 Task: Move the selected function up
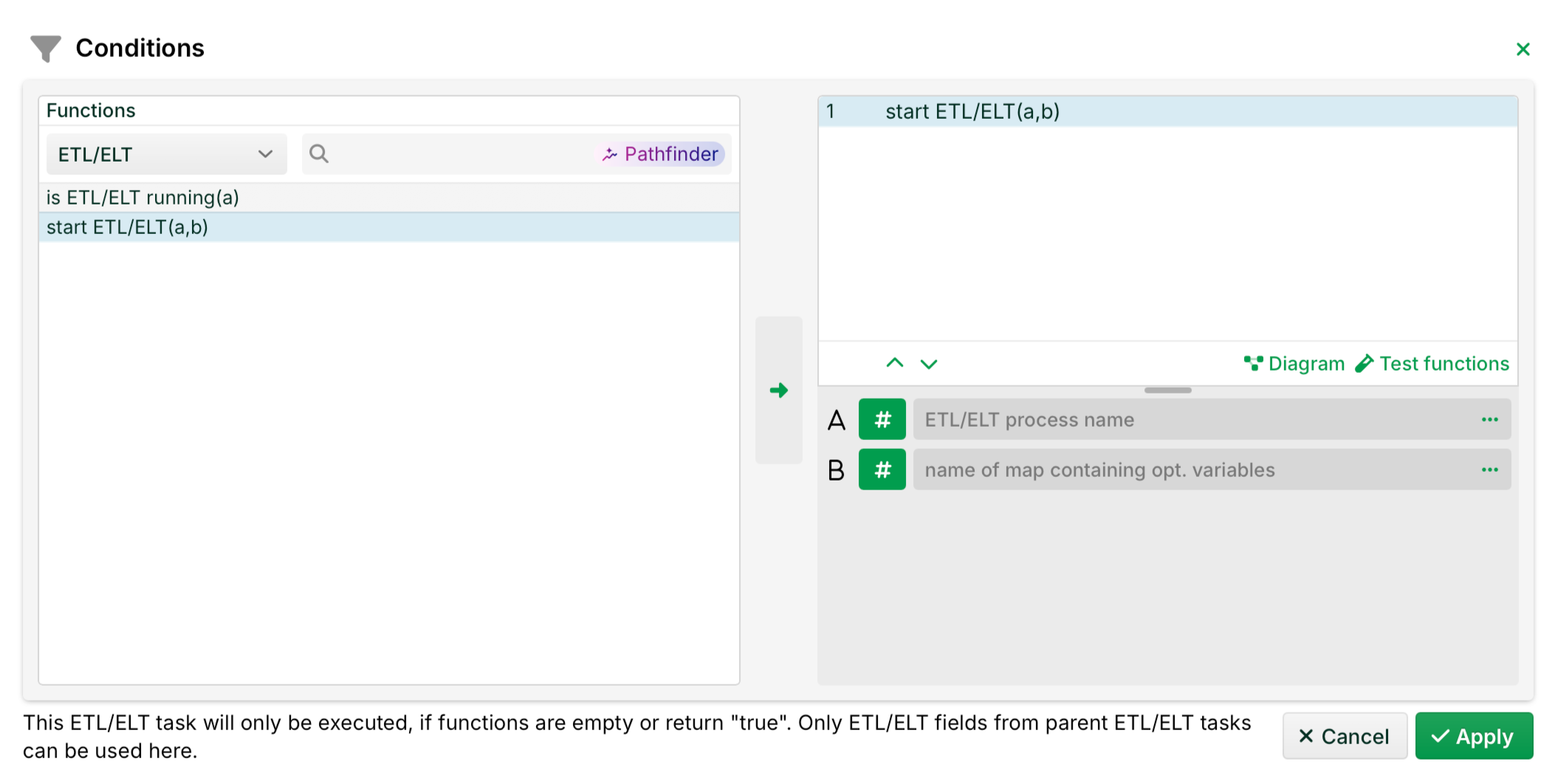point(894,363)
